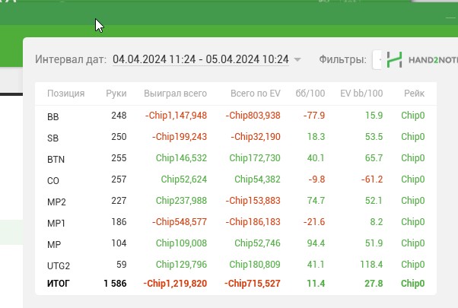Sort by the Рейк column header
458x308 pixels.
[414, 94]
